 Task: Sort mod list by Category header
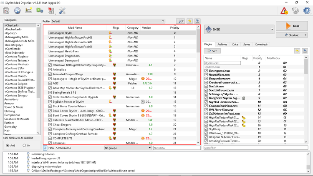point(133,28)
